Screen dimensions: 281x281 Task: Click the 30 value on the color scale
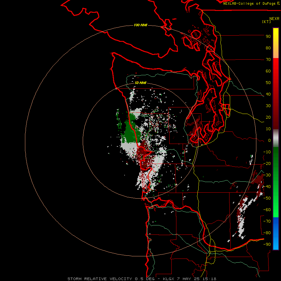click(x=268, y=106)
